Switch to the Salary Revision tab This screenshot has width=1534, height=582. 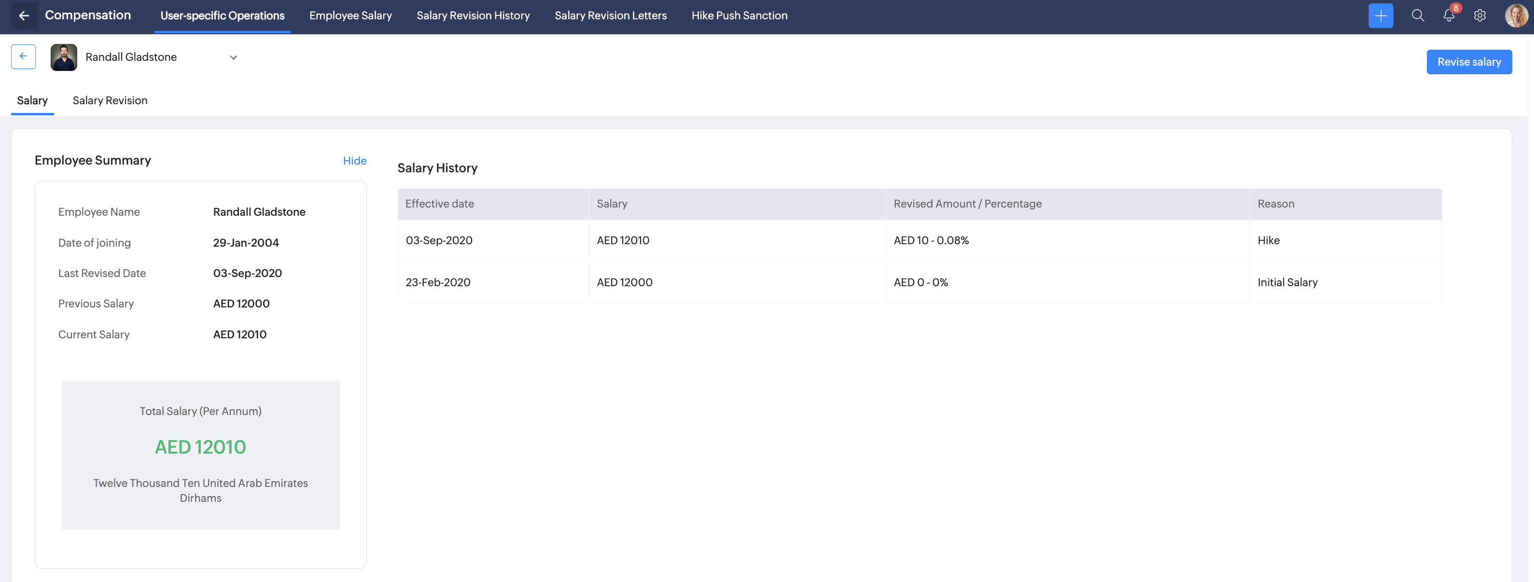(x=110, y=100)
